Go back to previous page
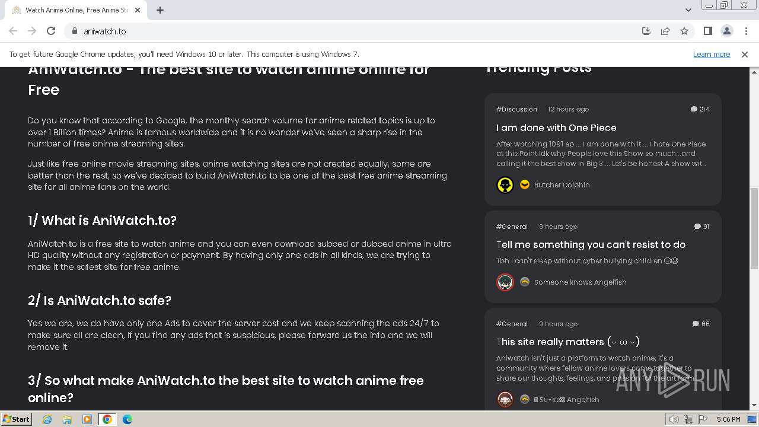This screenshot has width=759, height=427. coord(13,31)
